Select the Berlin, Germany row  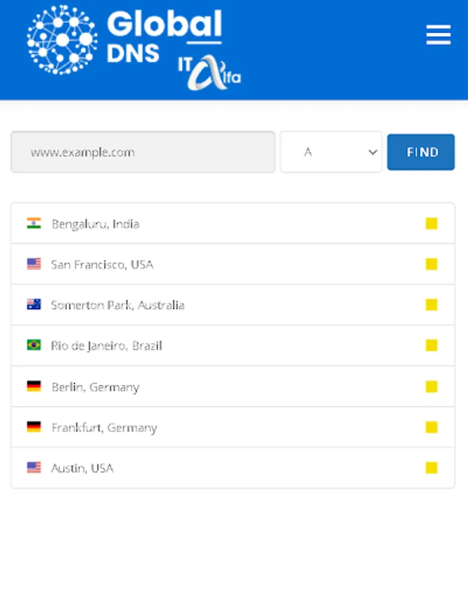233,387
